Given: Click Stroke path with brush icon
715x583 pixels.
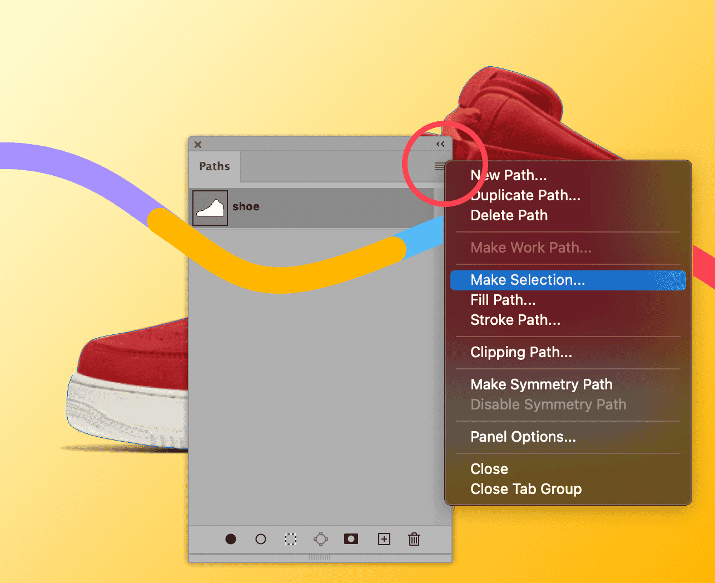Looking at the screenshot, I should pos(261,539).
